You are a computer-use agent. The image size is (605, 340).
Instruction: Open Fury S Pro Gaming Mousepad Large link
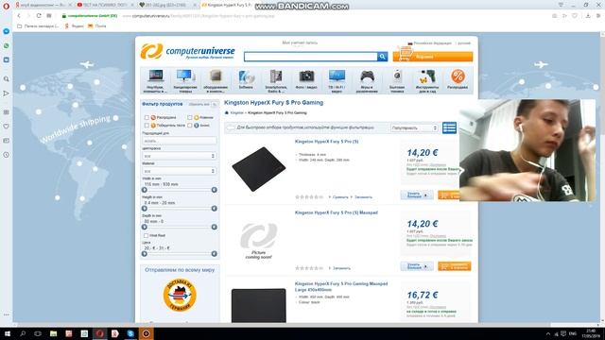click(341, 286)
